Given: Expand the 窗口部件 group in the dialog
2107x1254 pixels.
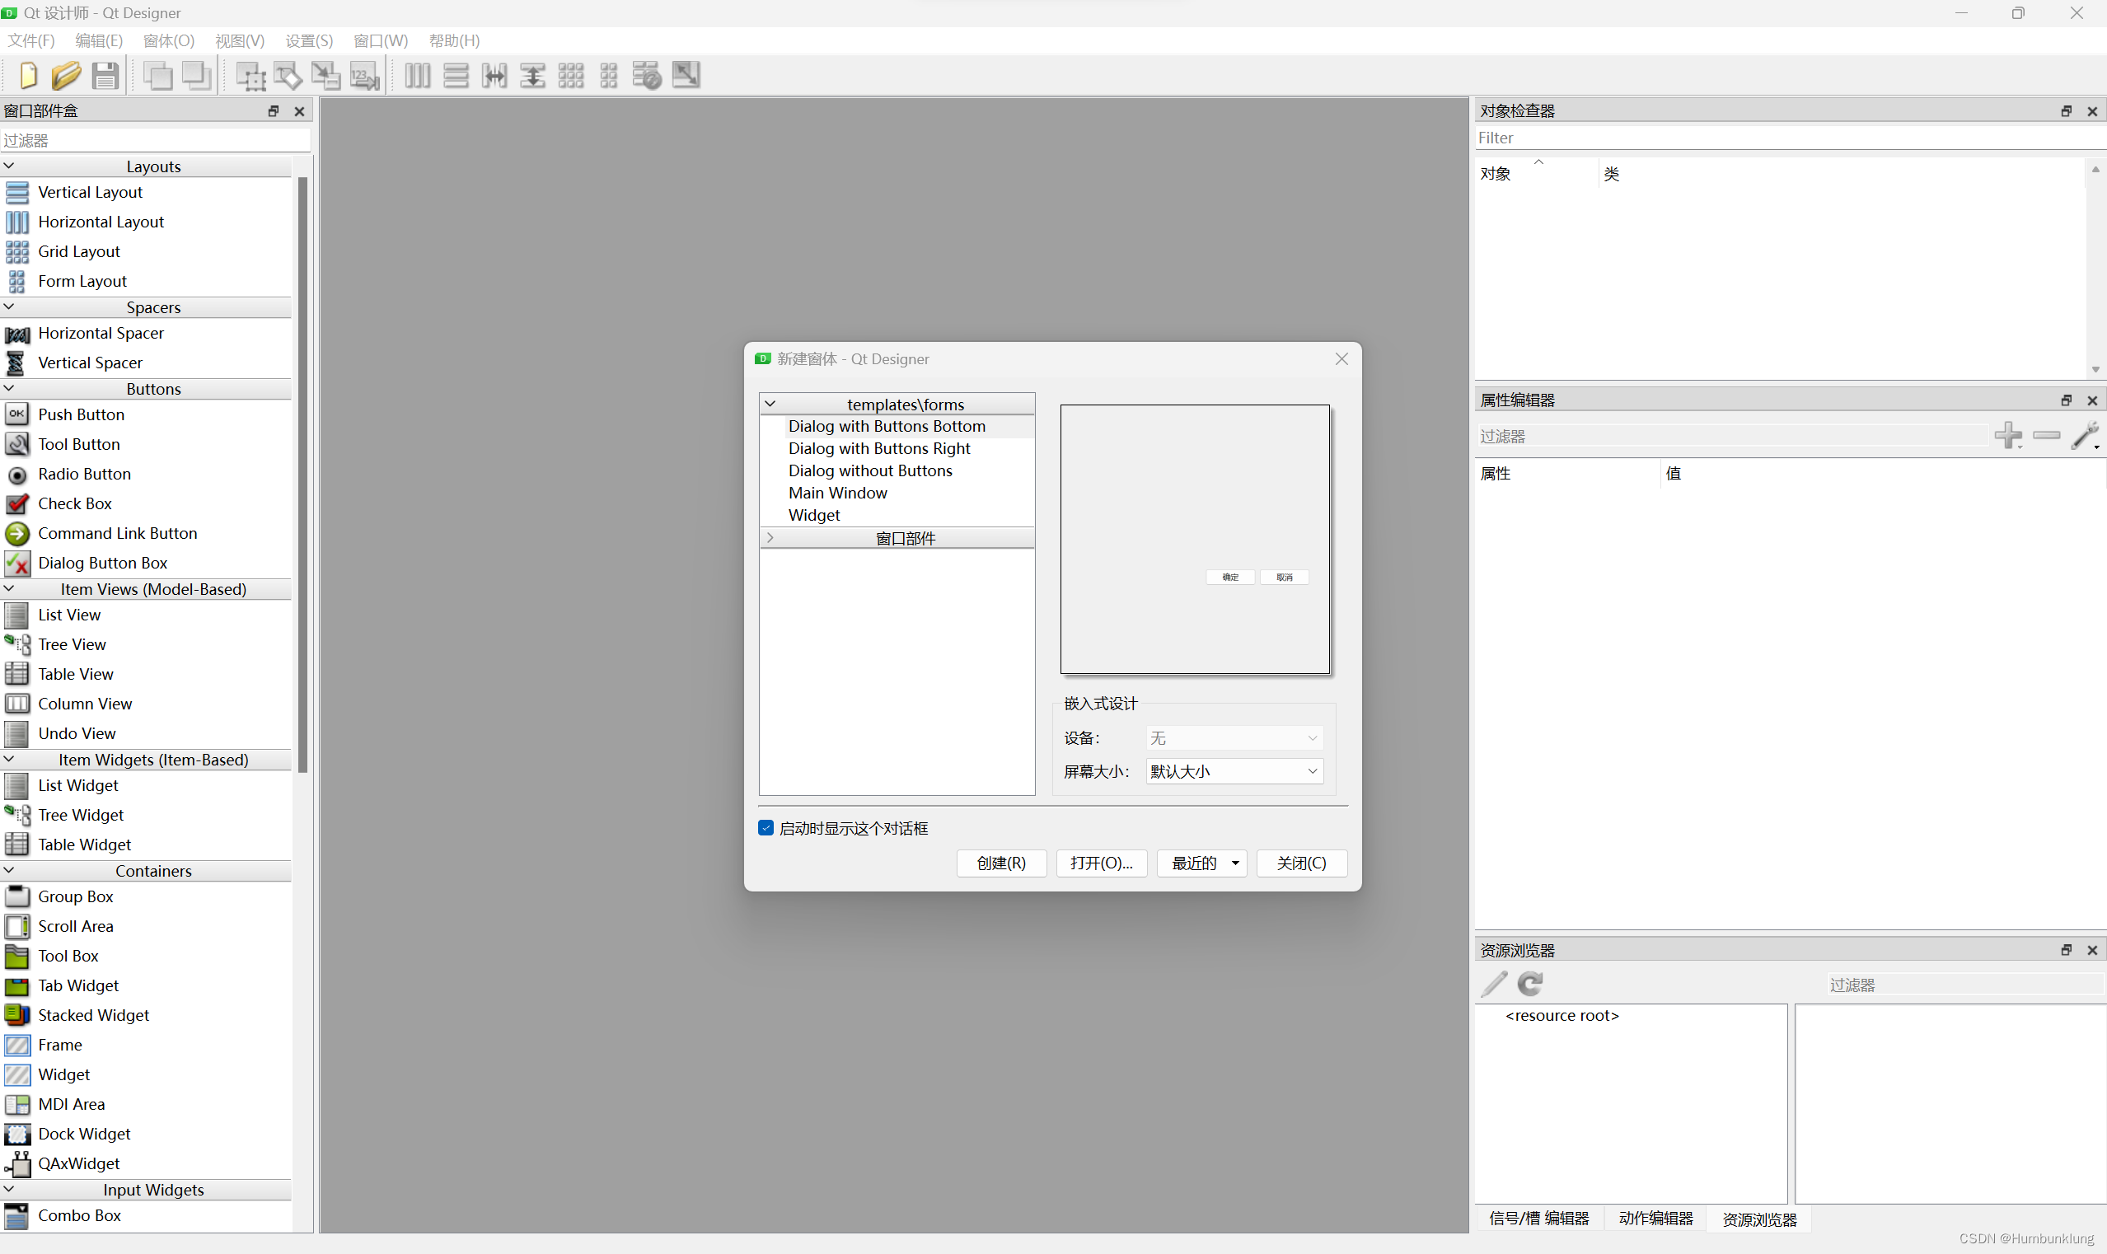Looking at the screenshot, I should (x=770, y=537).
